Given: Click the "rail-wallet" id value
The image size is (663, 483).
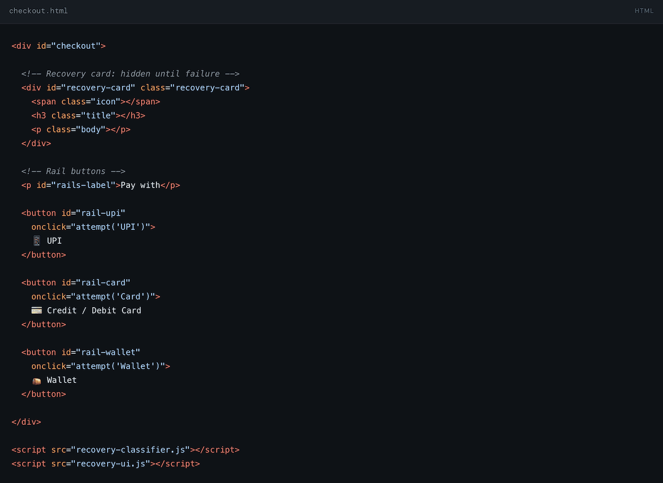Looking at the screenshot, I should [108, 352].
